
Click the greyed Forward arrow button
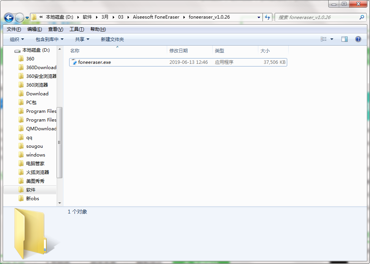pos(19,17)
